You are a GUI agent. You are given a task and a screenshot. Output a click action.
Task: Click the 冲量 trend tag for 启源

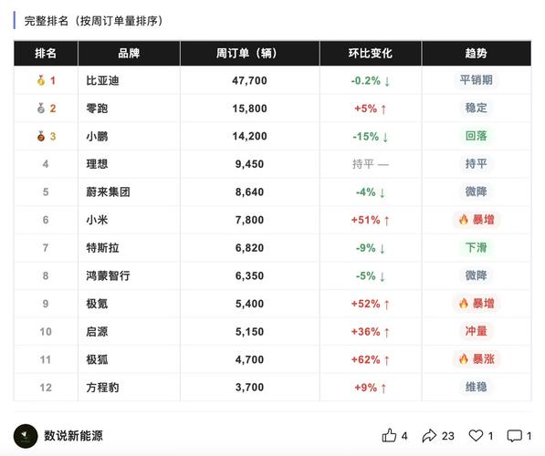pos(477,331)
